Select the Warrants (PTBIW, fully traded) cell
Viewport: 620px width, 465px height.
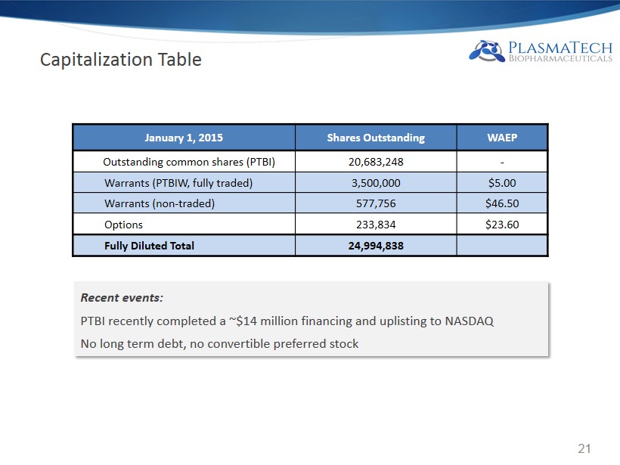point(178,183)
